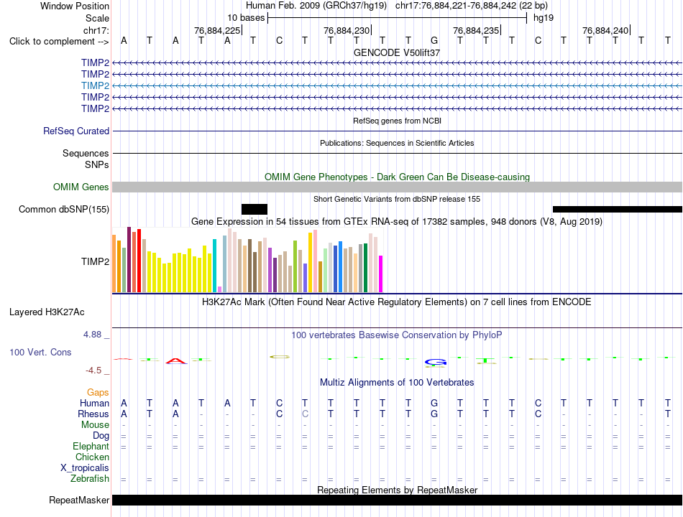Click the small black dbSNP variant block
Screen dimensions: 683x517
click(x=255, y=210)
